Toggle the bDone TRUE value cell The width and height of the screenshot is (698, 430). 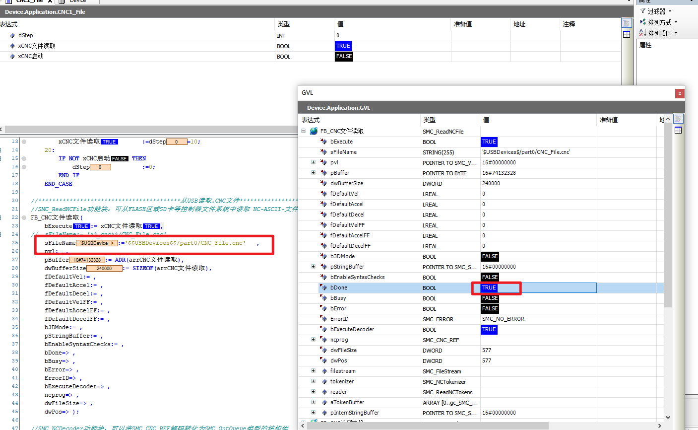point(489,287)
